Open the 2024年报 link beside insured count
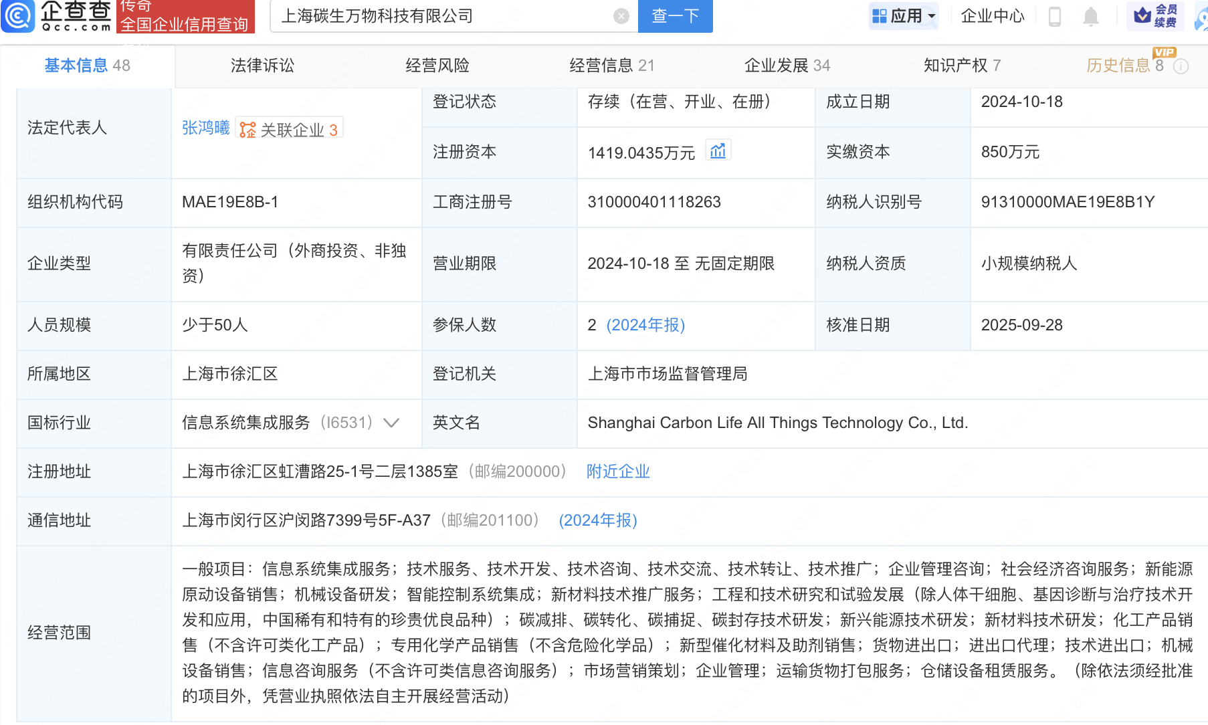This screenshot has height=725, width=1208. pyautogui.click(x=645, y=325)
